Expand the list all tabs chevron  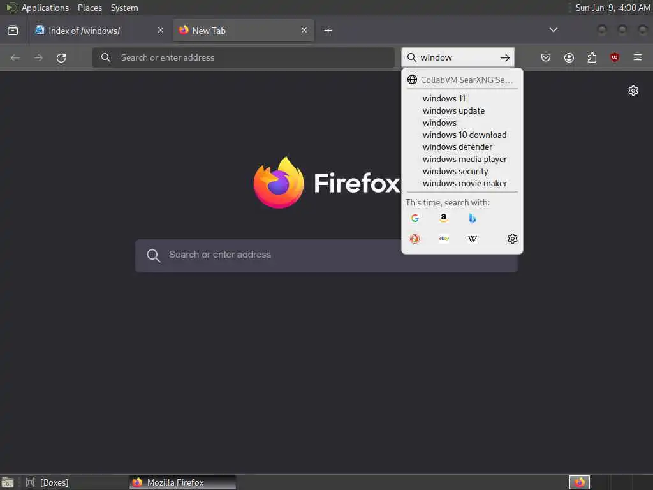(x=553, y=30)
